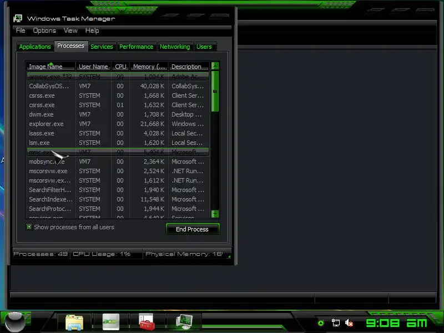This screenshot has height=333, width=444.
Task: Select the explorer.exe process
Action: 118,124
